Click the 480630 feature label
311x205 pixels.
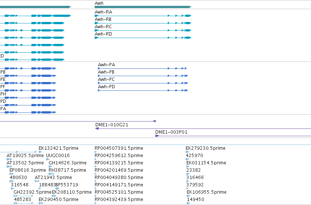tap(18, 178)
